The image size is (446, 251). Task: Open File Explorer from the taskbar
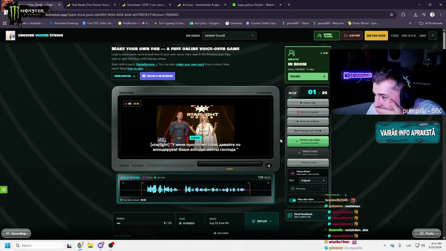(x=90, y=245)
